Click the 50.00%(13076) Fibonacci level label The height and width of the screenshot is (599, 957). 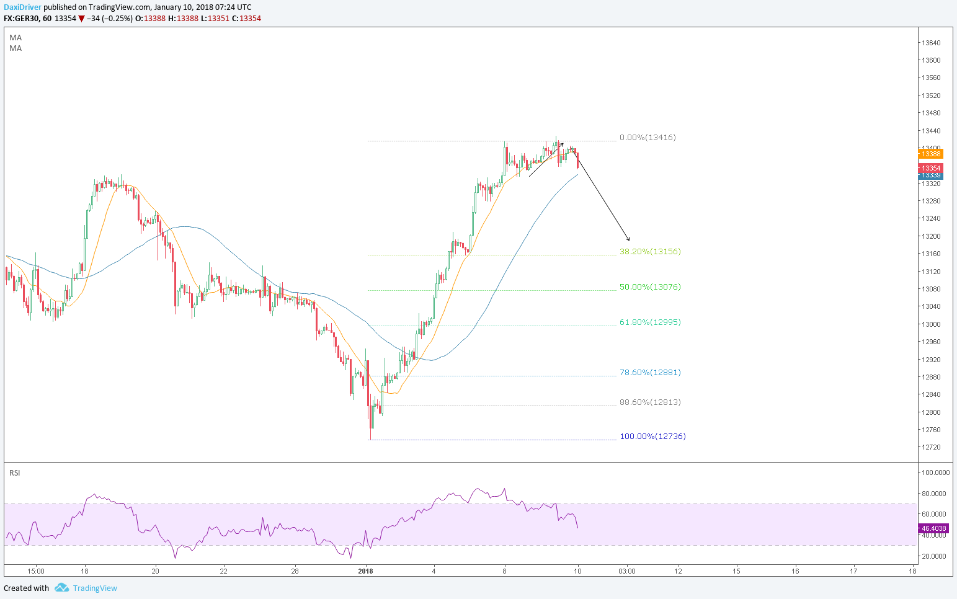[650, 287]
